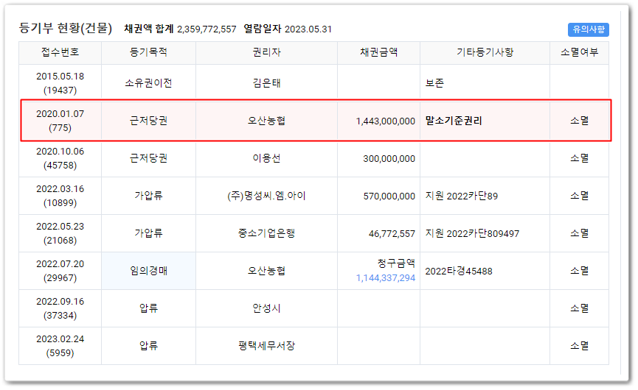The image size is (638, 390).
Task: Select the 말소기준권리 label
Action: tap(454, 121)
